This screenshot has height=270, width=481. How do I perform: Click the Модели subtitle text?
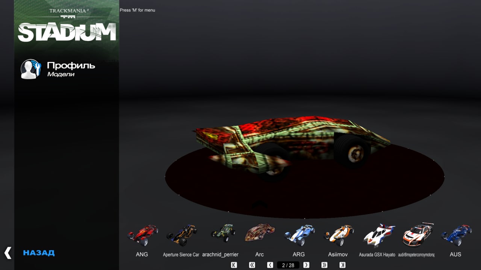[x=61, y=74]
